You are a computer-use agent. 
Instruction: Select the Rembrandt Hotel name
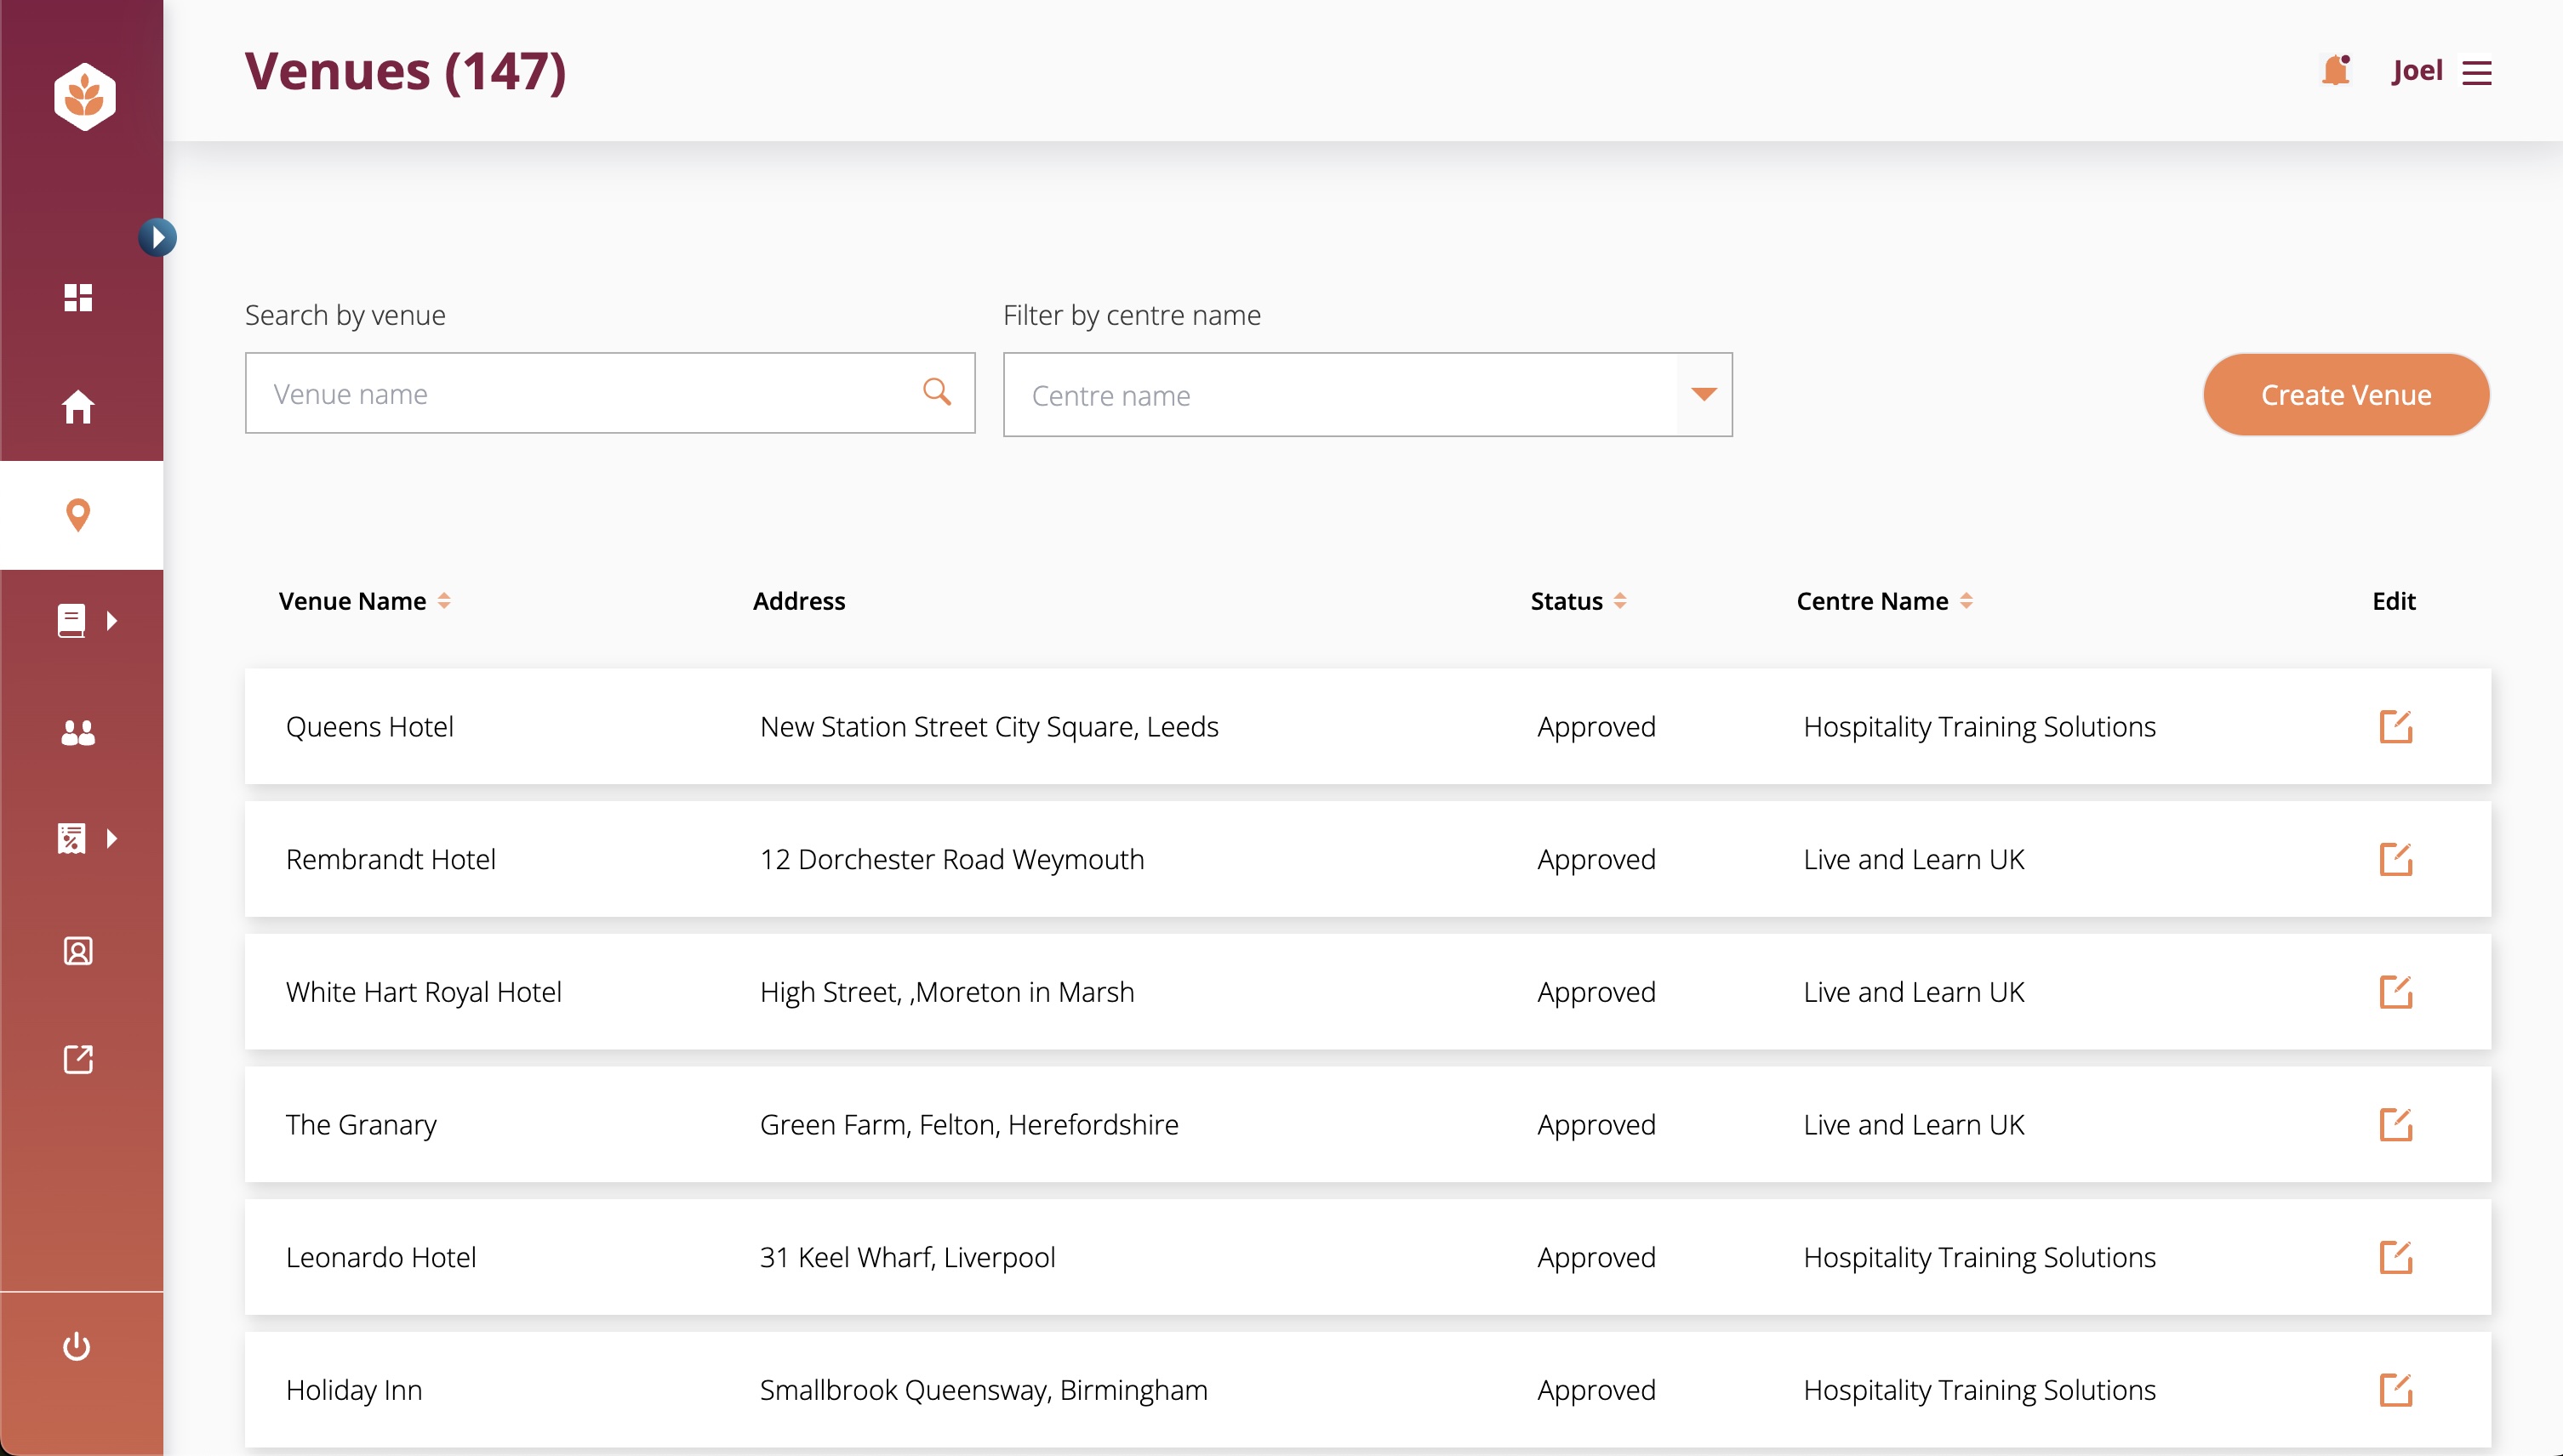click(x=391, y=859)
